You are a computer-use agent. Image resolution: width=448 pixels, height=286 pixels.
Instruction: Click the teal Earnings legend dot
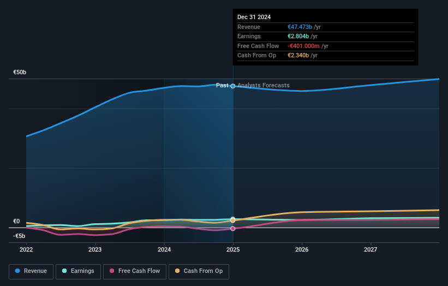(64, 271)
